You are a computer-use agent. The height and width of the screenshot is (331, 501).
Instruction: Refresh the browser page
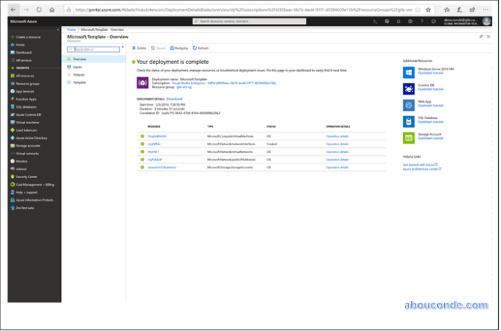38,10
